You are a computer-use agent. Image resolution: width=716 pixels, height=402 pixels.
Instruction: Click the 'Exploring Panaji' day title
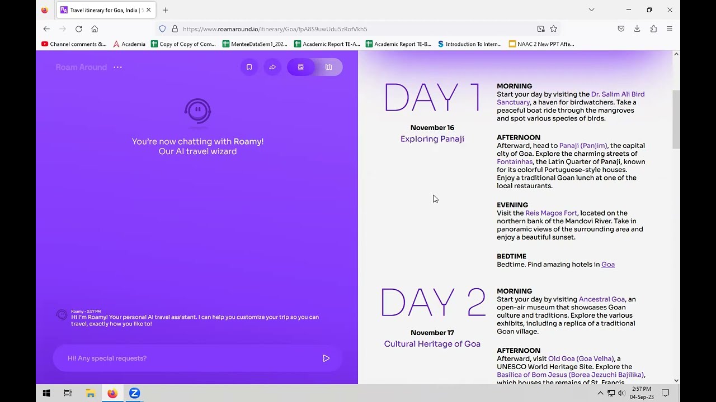(432, 139)
